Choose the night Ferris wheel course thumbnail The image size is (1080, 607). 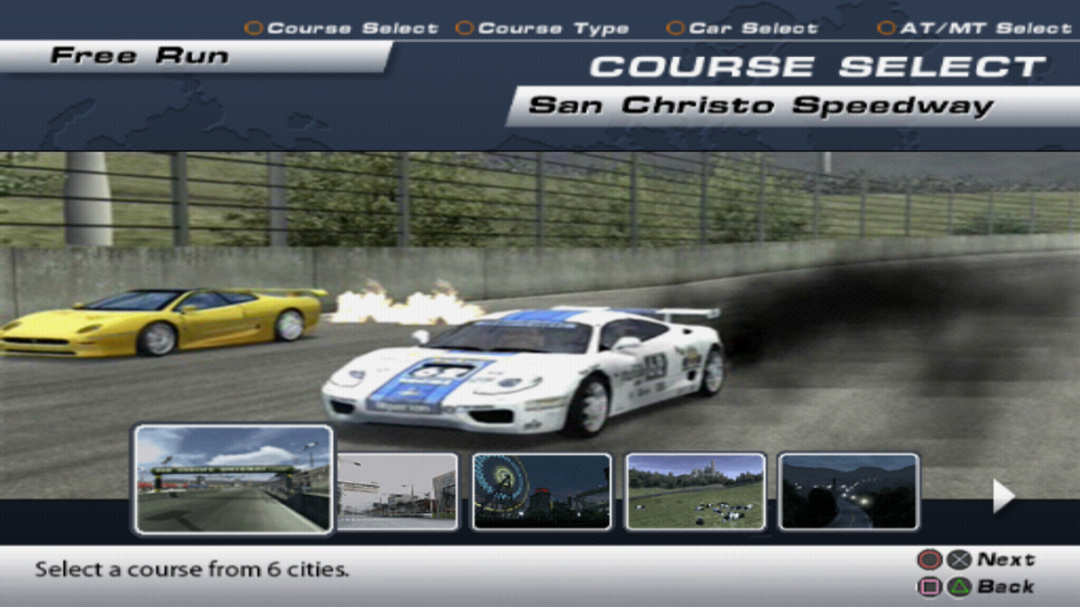[x=541, y=492]
